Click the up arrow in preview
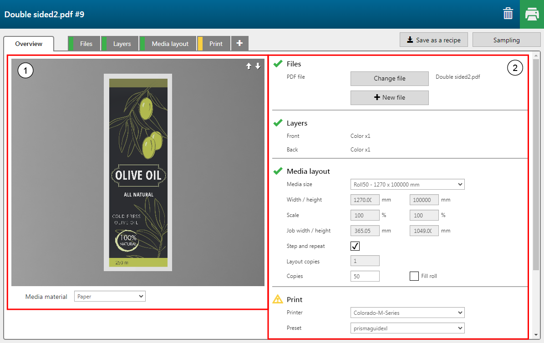The height and width of the screenshot is (343, 544). coord(249,66)
